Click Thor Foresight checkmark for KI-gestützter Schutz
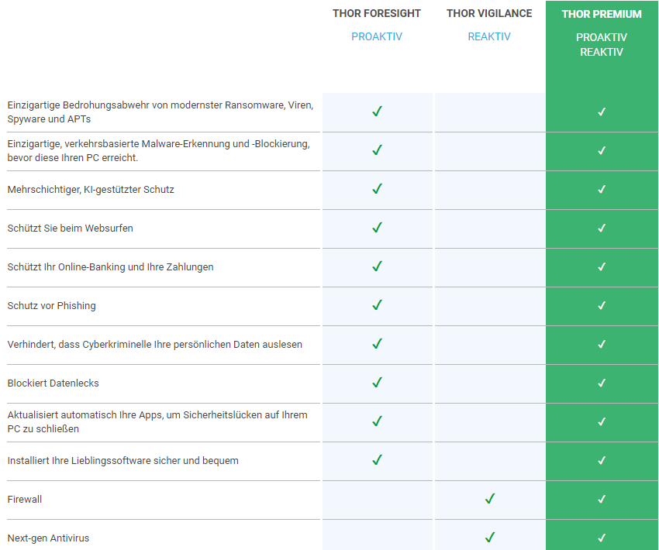Screen dimensions: 659x550 point(377,188)
